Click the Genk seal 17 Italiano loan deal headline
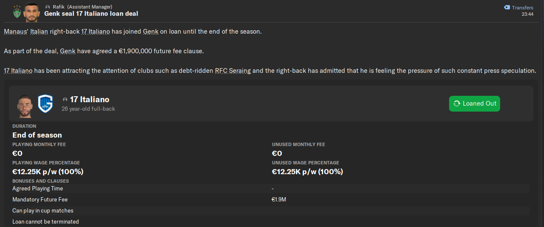Viewport: 544px width, 227px height. pyautogui.click(x=91, y=14)
